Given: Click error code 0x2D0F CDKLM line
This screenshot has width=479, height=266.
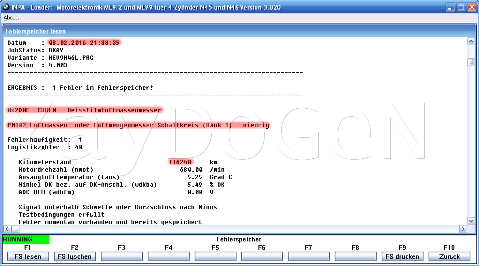Looking at the screenshot, I should [x=84, y=110].
